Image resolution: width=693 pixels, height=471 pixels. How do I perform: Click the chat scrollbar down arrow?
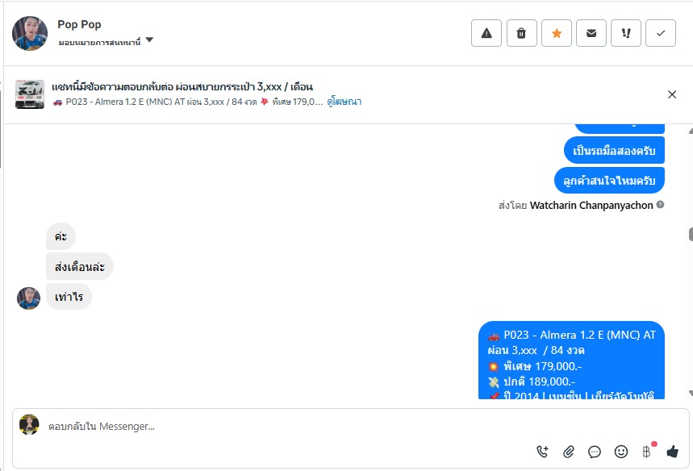691,393
